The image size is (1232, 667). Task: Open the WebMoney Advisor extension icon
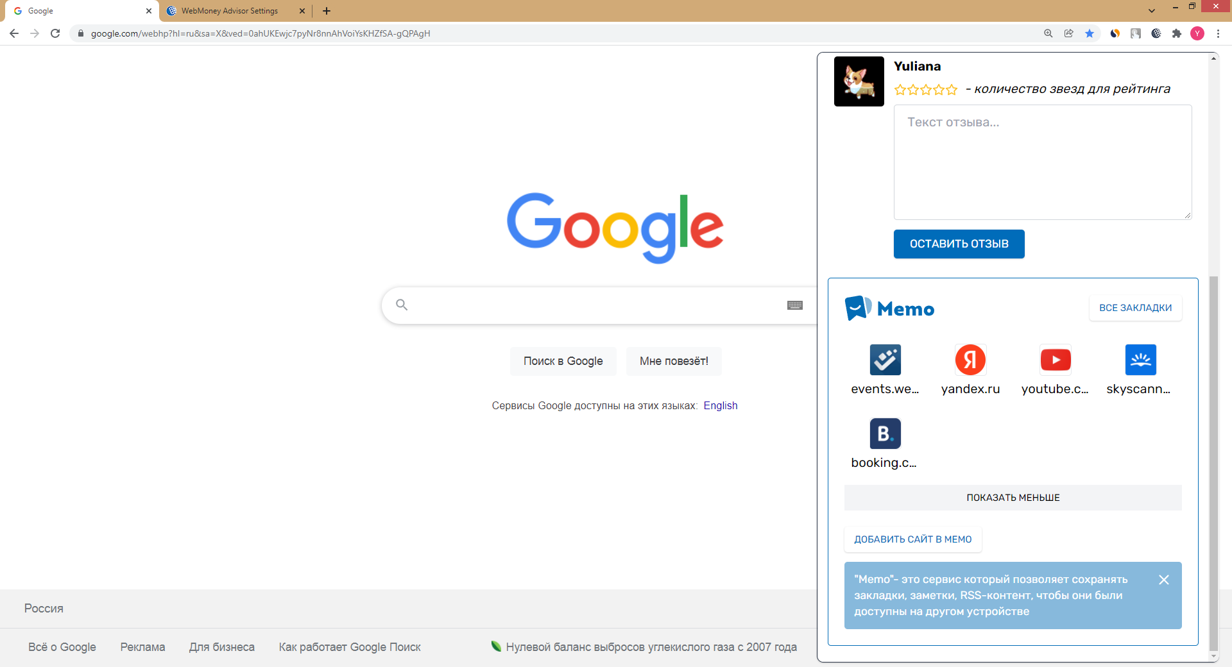1156,33
